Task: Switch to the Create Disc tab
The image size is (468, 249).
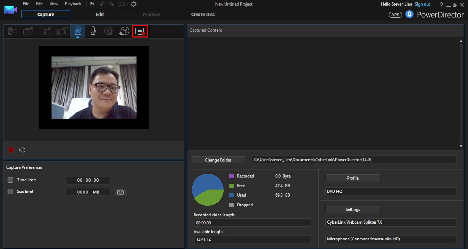Action: [x=203, y=14]
